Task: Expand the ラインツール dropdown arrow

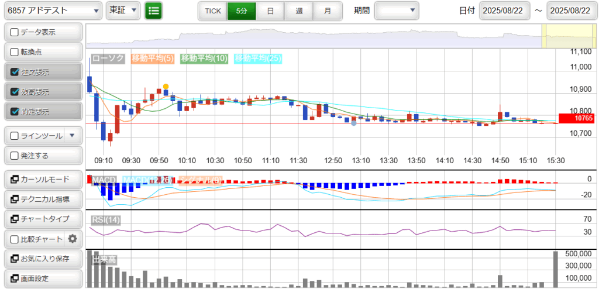Action: tap(73, 136)
